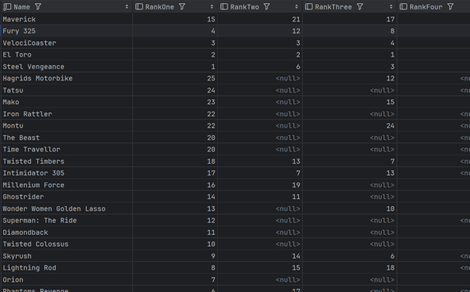Screen dimensions: 470x292
Task: Click the column icon beside Name header
Action: pos(7,6)
